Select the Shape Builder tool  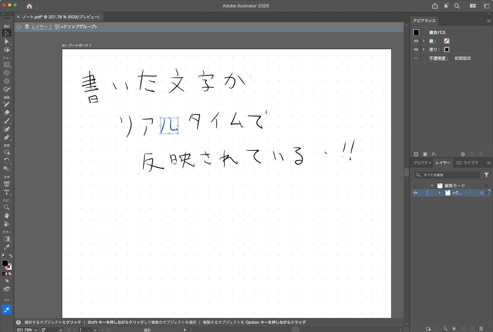(x=7, y=152)
